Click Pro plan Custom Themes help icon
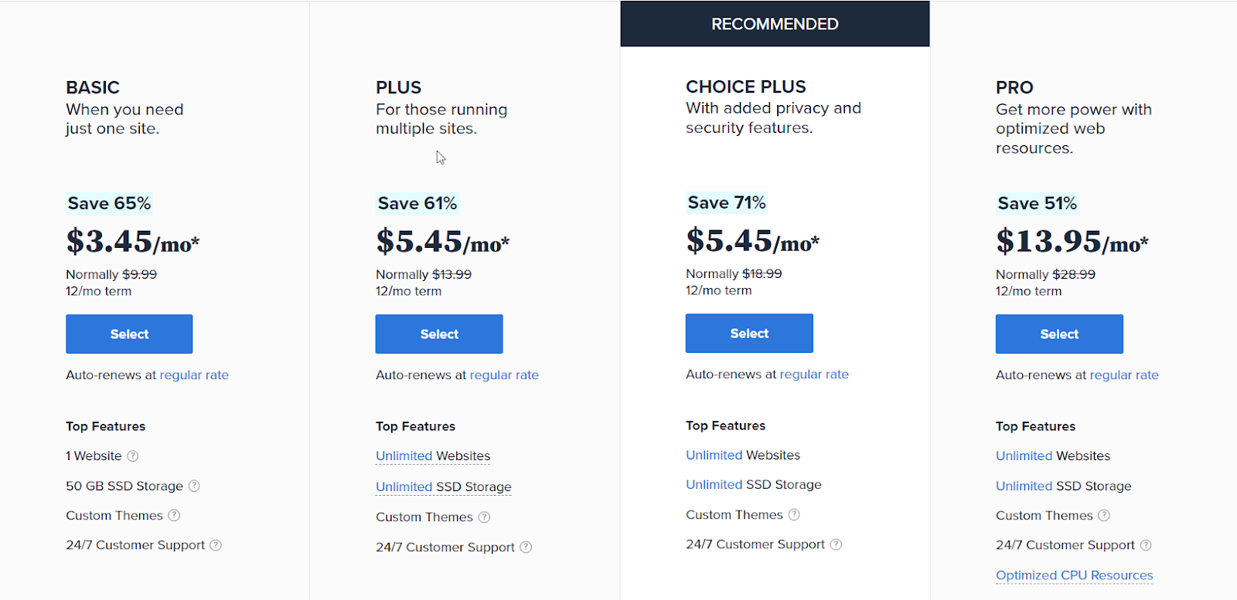This screenshot has width=1237, height=600. point(1104,515)
